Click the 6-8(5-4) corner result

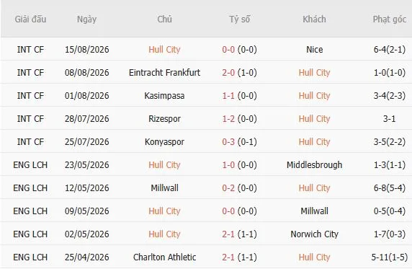390,188
